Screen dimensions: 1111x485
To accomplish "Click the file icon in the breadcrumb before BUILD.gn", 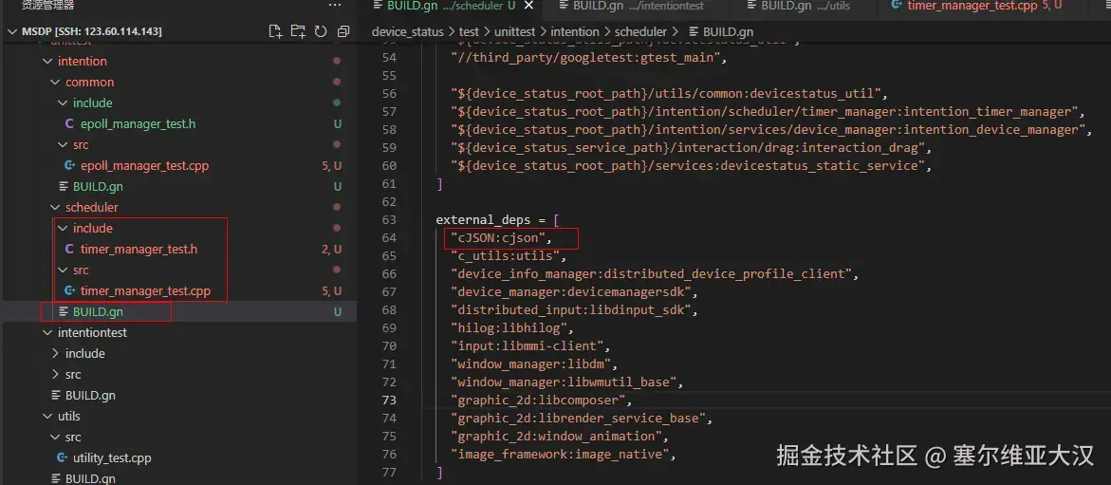I will pyautogui.click(x=693, y=32).
